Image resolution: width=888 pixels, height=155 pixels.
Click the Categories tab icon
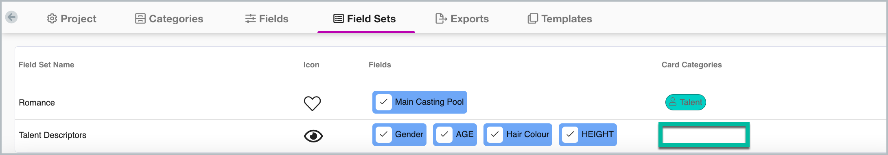pyautogui.click(x=140, y=19)
